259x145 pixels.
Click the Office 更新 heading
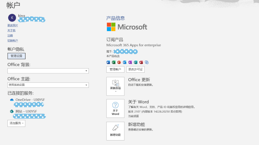pos(139,80)
